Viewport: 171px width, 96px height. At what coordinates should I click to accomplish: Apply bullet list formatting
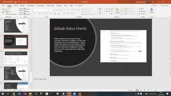pos(65,10)
